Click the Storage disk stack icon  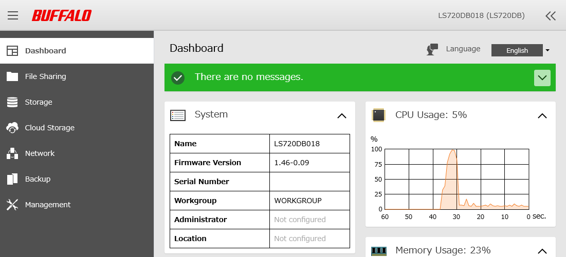coord(12,102)
